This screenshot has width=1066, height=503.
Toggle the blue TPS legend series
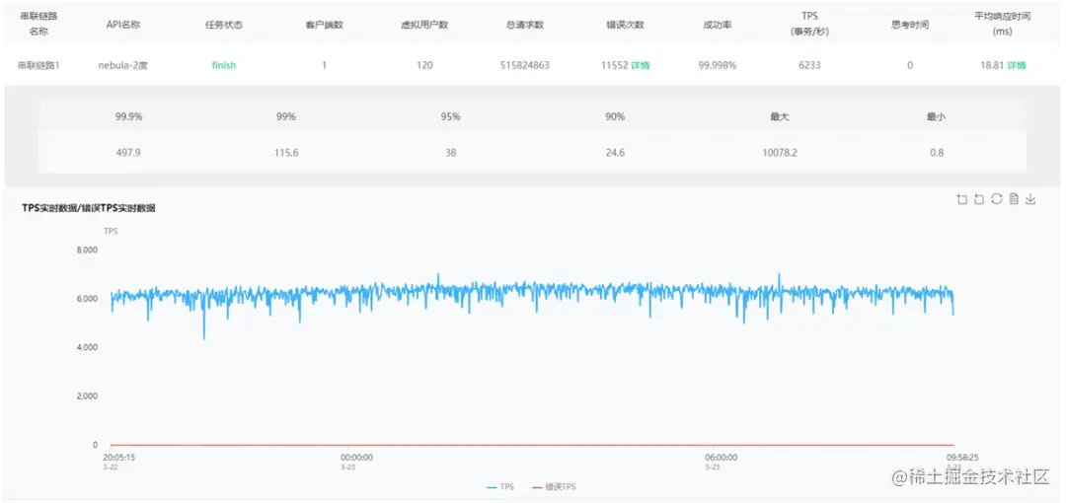(x=500, y=486)
